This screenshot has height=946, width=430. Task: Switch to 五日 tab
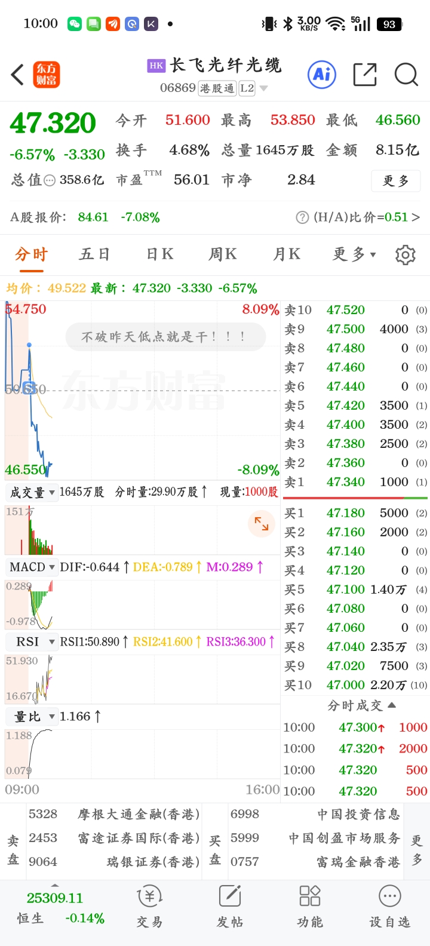(x=94, y=255)
